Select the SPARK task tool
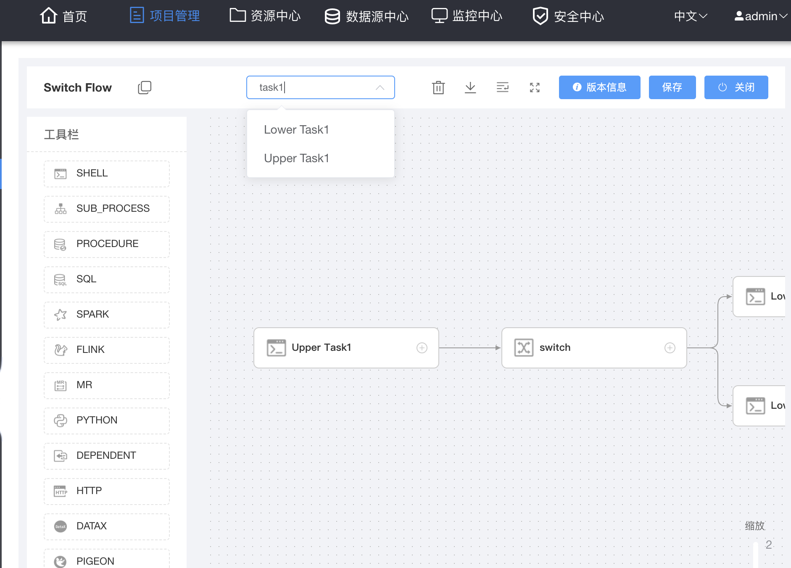The image size is (791, 568). click(x=107, y=315)
